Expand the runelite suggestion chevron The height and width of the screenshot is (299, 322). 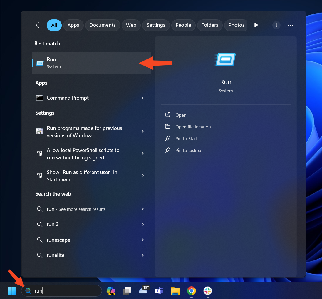point(142,255)
